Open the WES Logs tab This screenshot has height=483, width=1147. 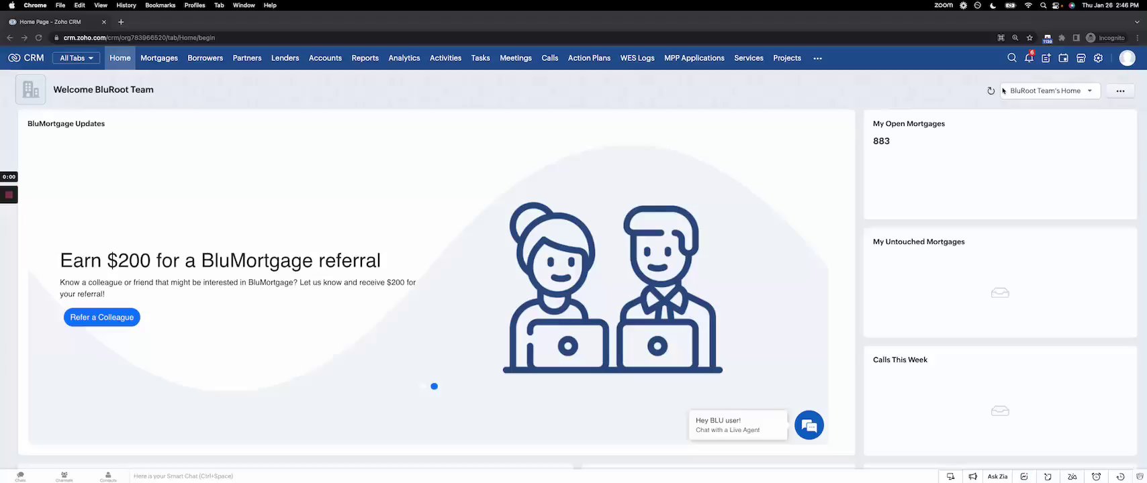click(637, 58)
